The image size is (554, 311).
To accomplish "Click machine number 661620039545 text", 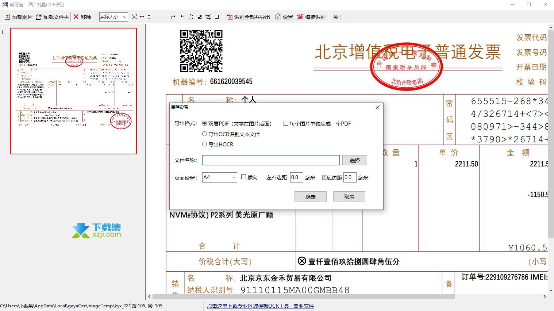I will [231, 81].
